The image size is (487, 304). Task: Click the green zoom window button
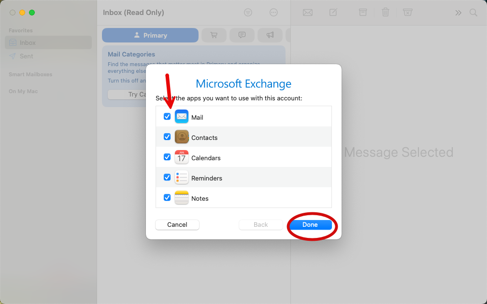click(32, 13)
